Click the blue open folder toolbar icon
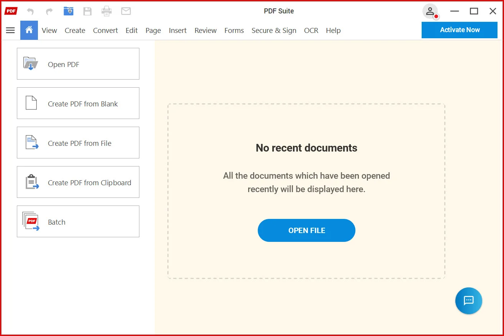This screenshot has height=336, width=504. coord(69,11)
